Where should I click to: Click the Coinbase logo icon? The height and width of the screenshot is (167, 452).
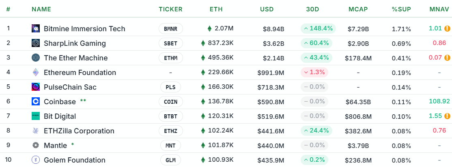point(36,102)
